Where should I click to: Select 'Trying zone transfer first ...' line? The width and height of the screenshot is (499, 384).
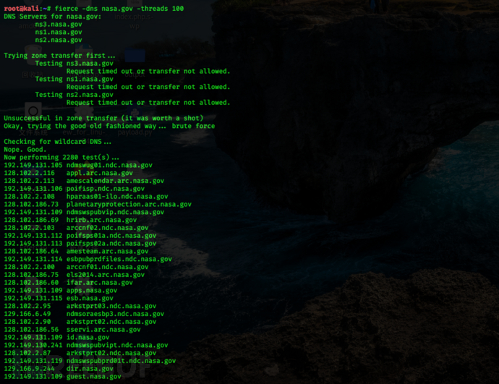[59, 56]
